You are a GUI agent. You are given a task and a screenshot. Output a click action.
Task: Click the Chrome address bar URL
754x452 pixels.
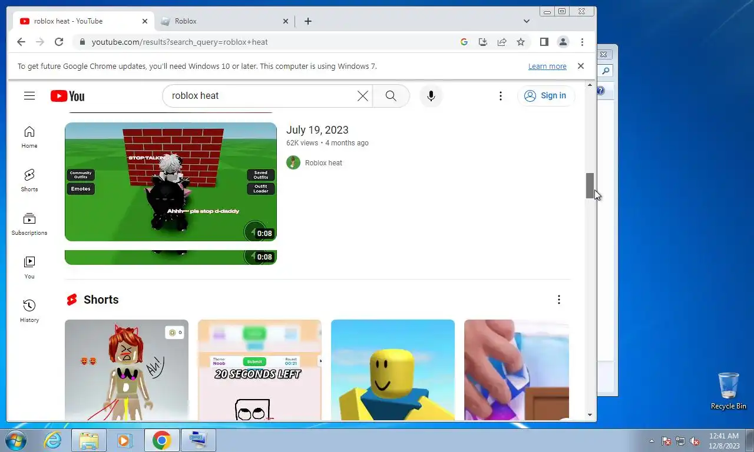pyautogui.click(x=180, y=42)
